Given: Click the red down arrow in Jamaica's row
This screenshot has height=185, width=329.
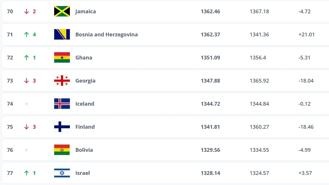Looking at the screenshot, I should tap(27, 12).
